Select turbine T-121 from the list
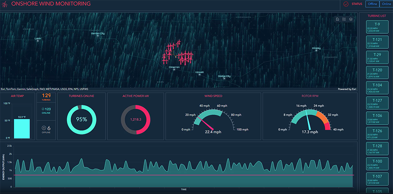This screenshot has height=194, width=393. pyautogui.click(x=377, y=42)
